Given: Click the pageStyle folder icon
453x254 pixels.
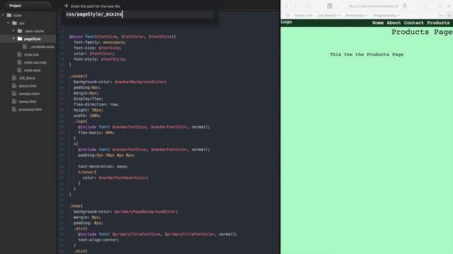Looking at the screenshot, I should click(20, 39).
